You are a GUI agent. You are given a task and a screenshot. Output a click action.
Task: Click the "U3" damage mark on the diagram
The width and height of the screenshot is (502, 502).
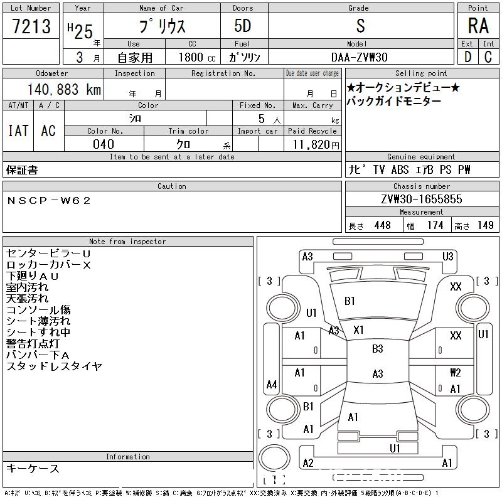point(448,257)
